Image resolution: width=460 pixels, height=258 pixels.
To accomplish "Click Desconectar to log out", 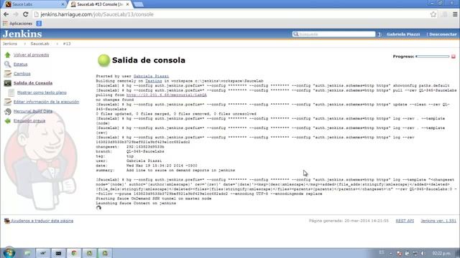I will click(443, 34).
